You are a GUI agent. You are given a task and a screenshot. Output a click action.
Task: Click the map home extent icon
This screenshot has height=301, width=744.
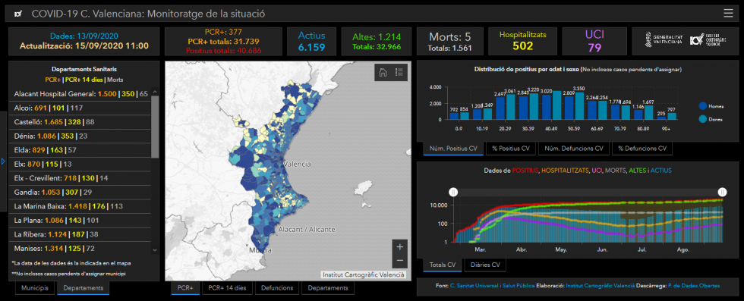383,72
